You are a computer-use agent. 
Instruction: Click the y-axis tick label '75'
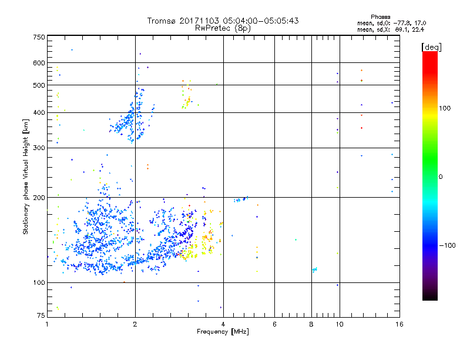(x=41, y=315)
